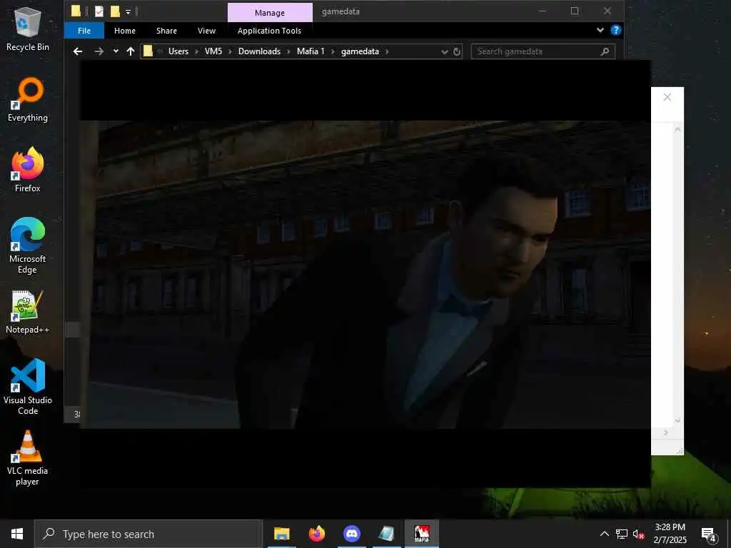This screenshot has width=731, height=548.
Task: Navigate to Mafia 1 in the breadcrumb
Action: [x=311, y=51]
